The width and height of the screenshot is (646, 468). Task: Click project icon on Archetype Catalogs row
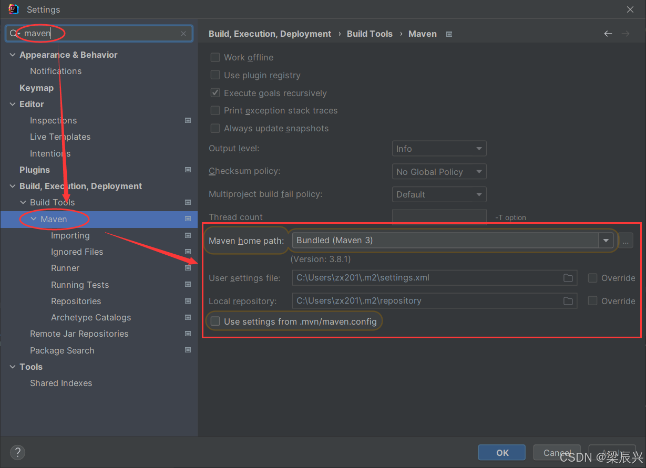click(x=188, y=317)
